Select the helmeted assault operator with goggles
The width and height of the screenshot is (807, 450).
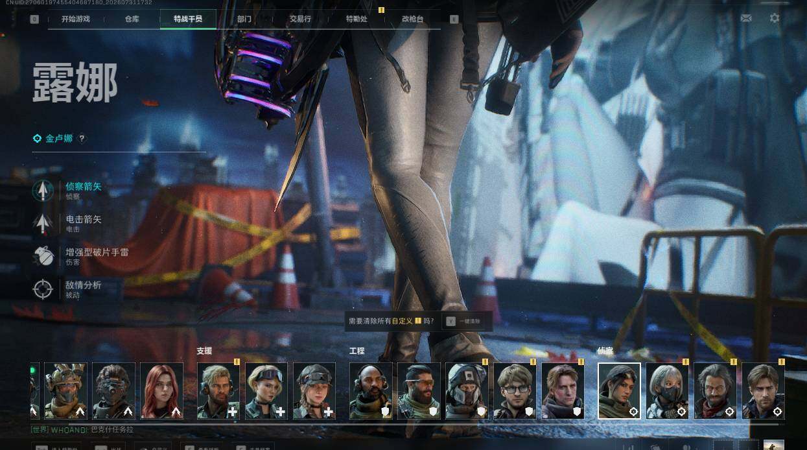click(65, 391)
